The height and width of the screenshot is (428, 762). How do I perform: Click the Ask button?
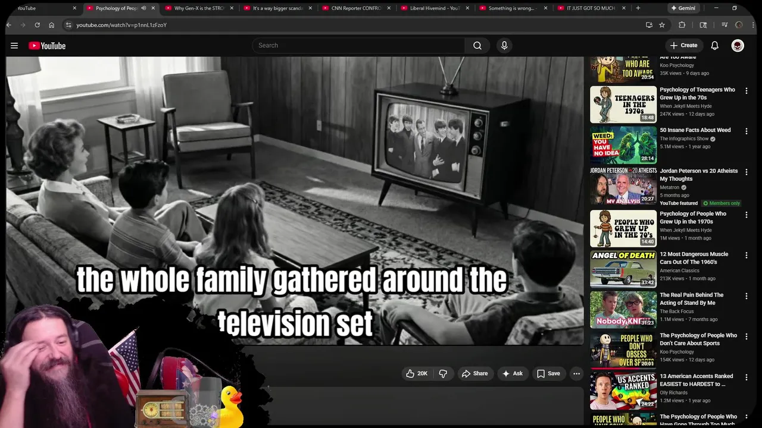(x=512, y=373)
